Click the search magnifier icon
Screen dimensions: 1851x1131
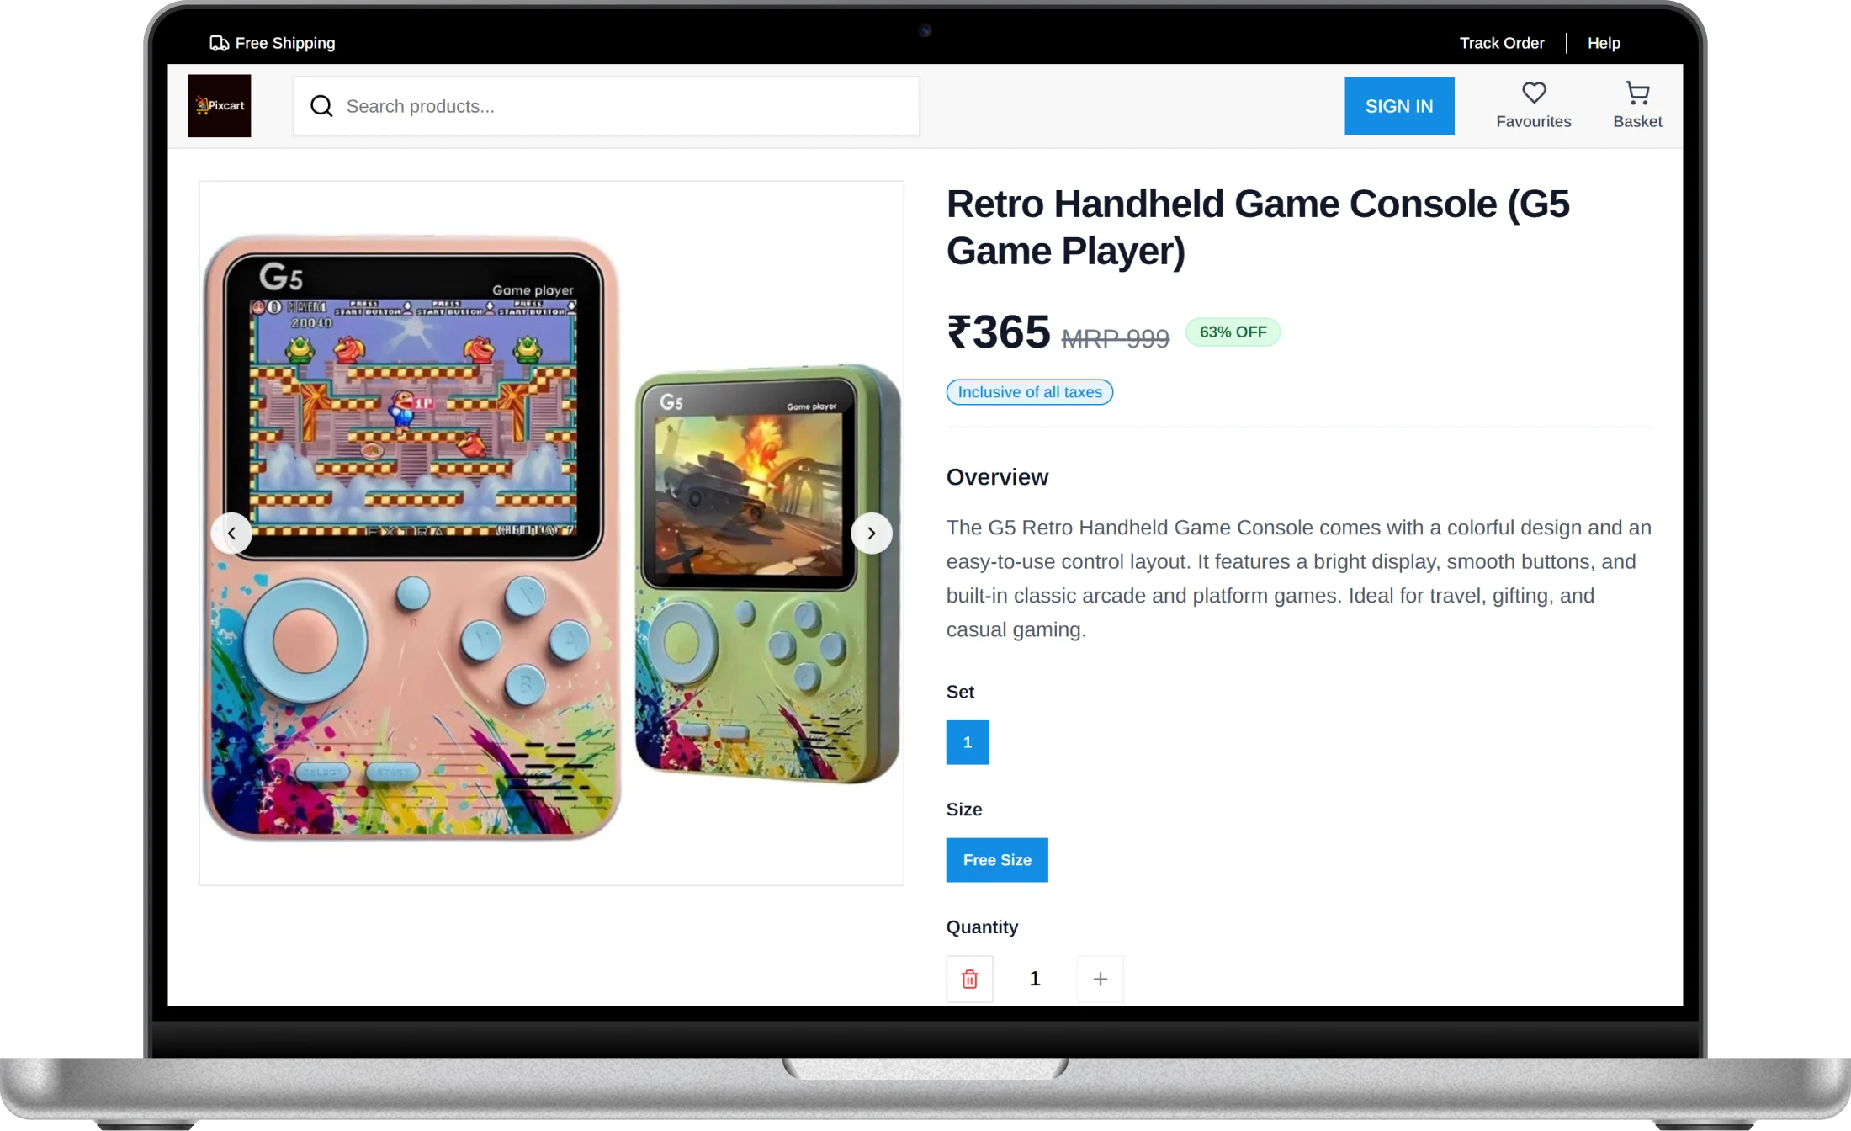point(321,106)
